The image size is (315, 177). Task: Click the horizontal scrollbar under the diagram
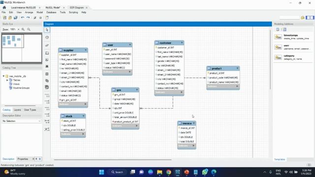click(x=113, y=160)
